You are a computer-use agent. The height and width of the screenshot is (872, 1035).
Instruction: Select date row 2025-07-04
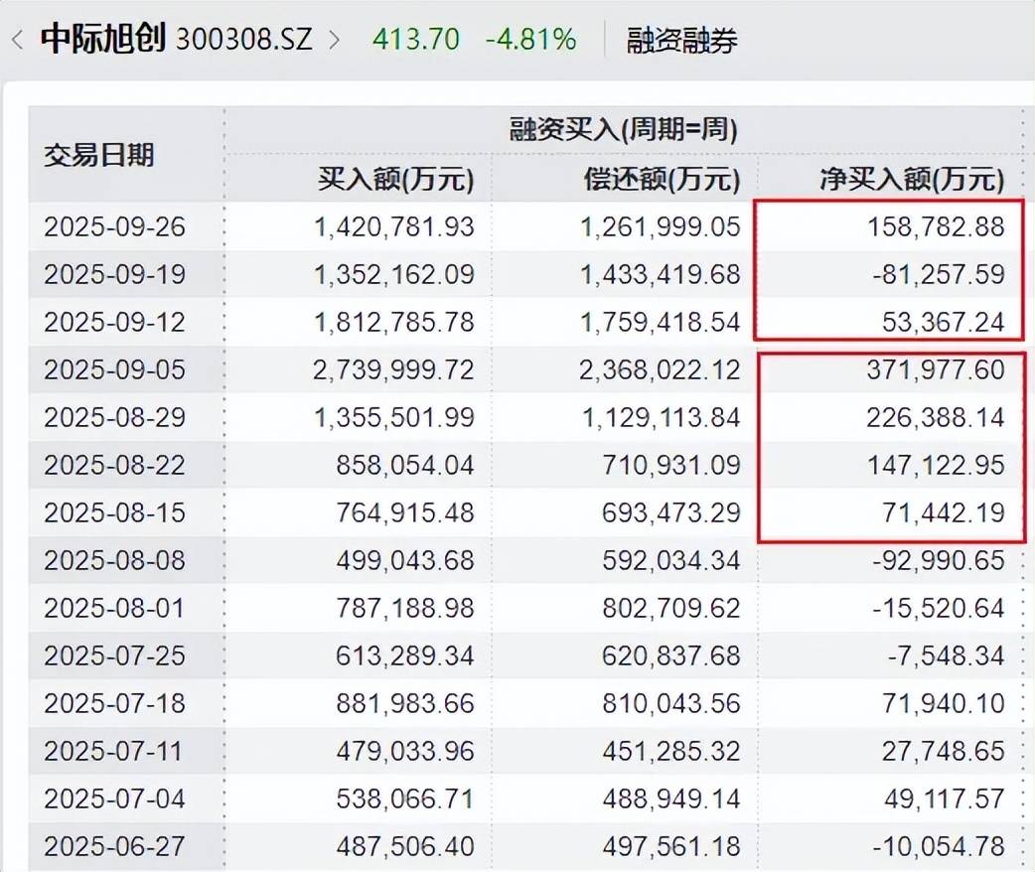[x=115, y=799]
